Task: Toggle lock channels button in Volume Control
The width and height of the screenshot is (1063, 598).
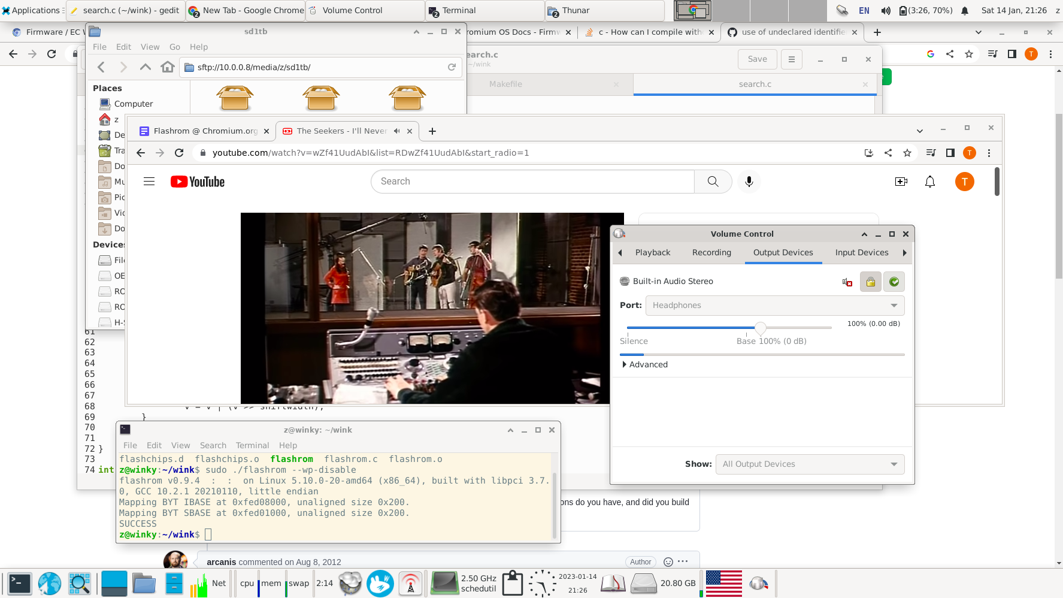Action: [871, 282]
